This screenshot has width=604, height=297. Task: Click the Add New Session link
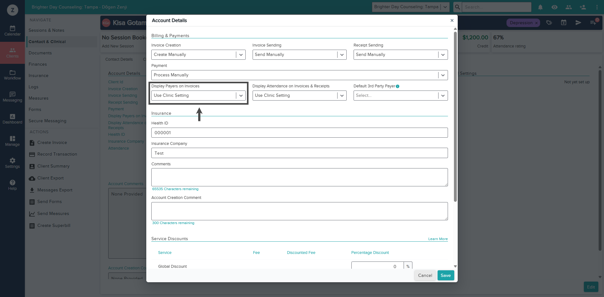click(118, 46)
